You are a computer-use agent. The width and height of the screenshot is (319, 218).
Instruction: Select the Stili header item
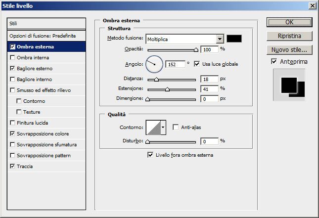[46, 23]
